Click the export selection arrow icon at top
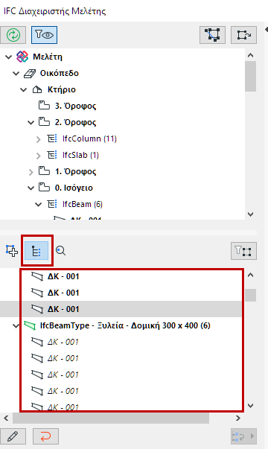This screenshot has width=268, height=449. [x=243, y=35]
